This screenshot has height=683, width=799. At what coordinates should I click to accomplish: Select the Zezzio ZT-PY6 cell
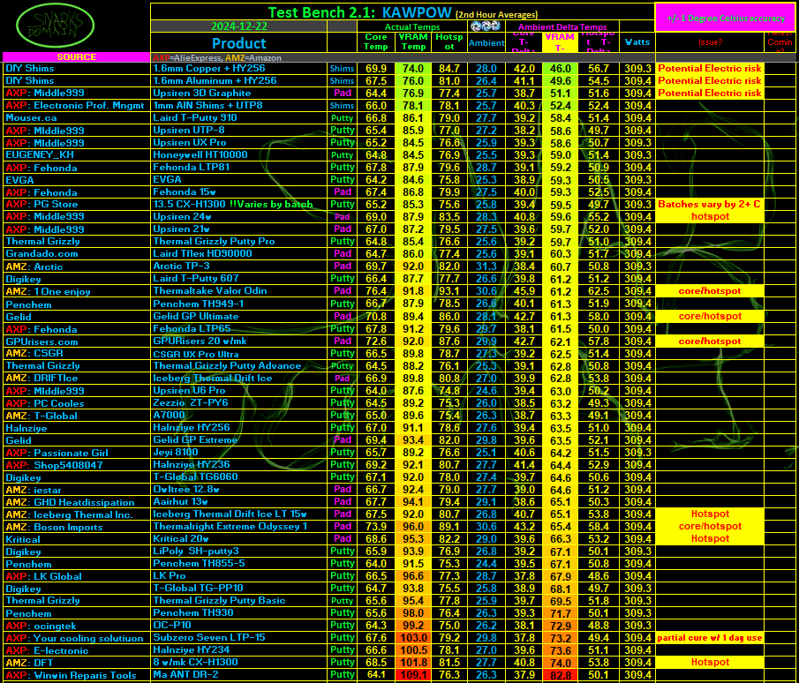click(239, 403)
